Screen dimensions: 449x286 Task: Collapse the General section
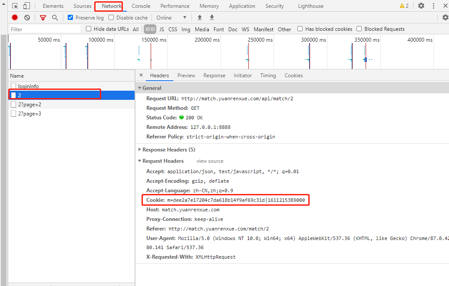point(152,88)
